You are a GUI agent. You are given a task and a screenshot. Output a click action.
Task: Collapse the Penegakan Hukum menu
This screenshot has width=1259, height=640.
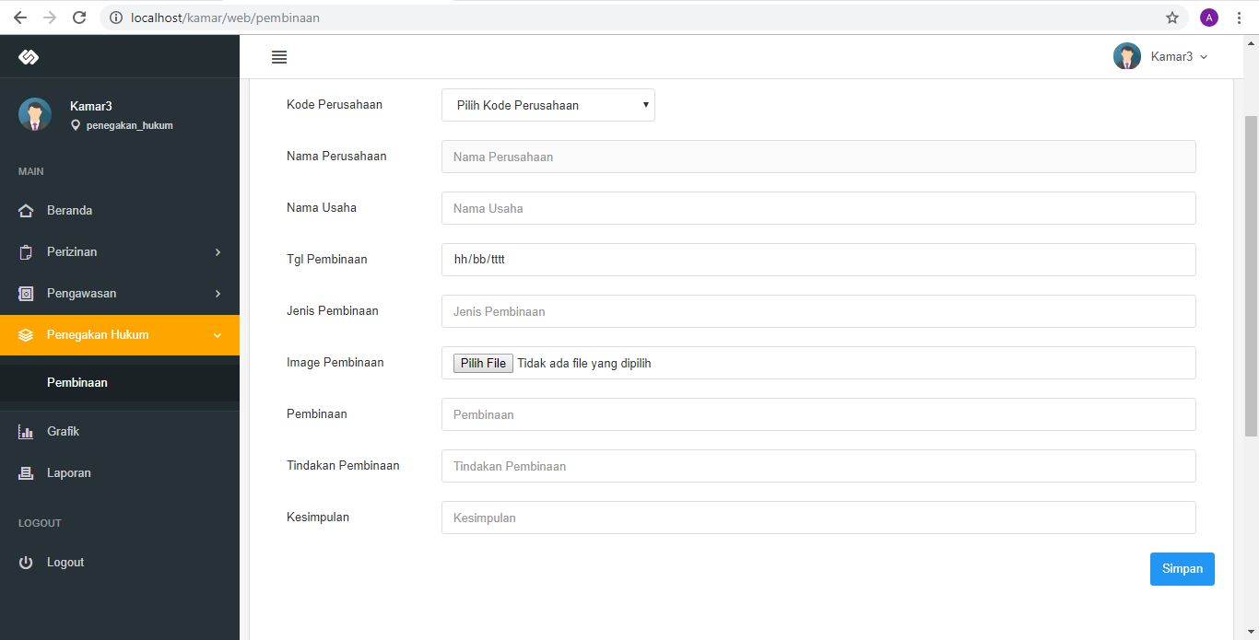pyautogui.click(x=120, y=335)
